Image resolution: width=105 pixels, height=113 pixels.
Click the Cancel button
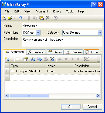pos(92,107)
